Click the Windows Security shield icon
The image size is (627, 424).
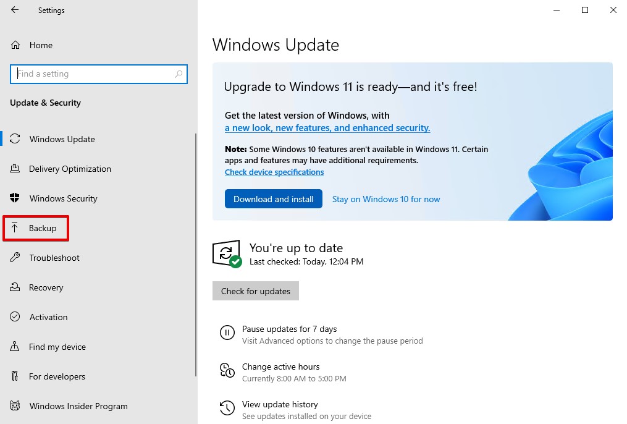click(x=15, y=198)
